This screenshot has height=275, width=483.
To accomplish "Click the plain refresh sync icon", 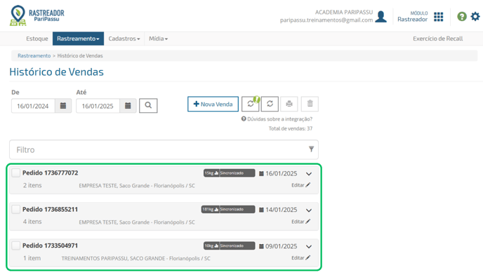I will [x=270, y=104].
